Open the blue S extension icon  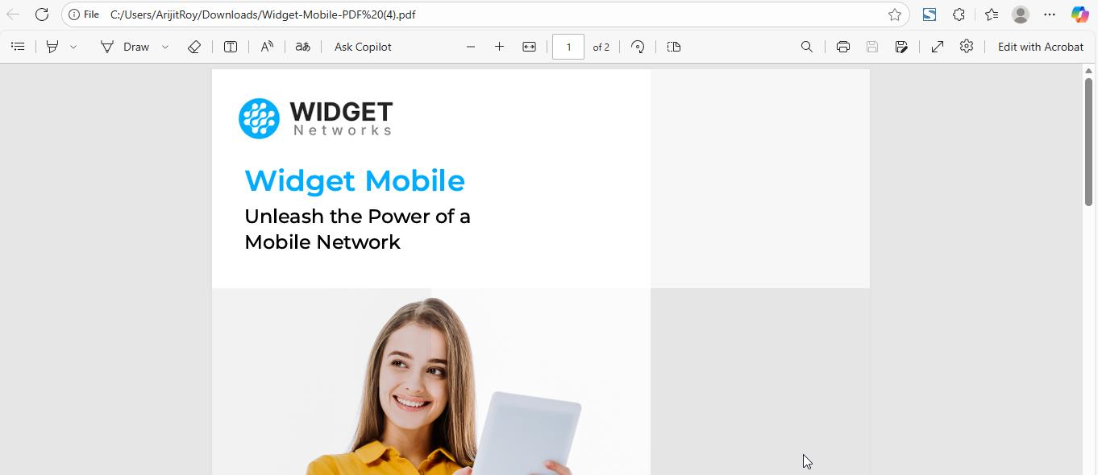click(930, 14)
